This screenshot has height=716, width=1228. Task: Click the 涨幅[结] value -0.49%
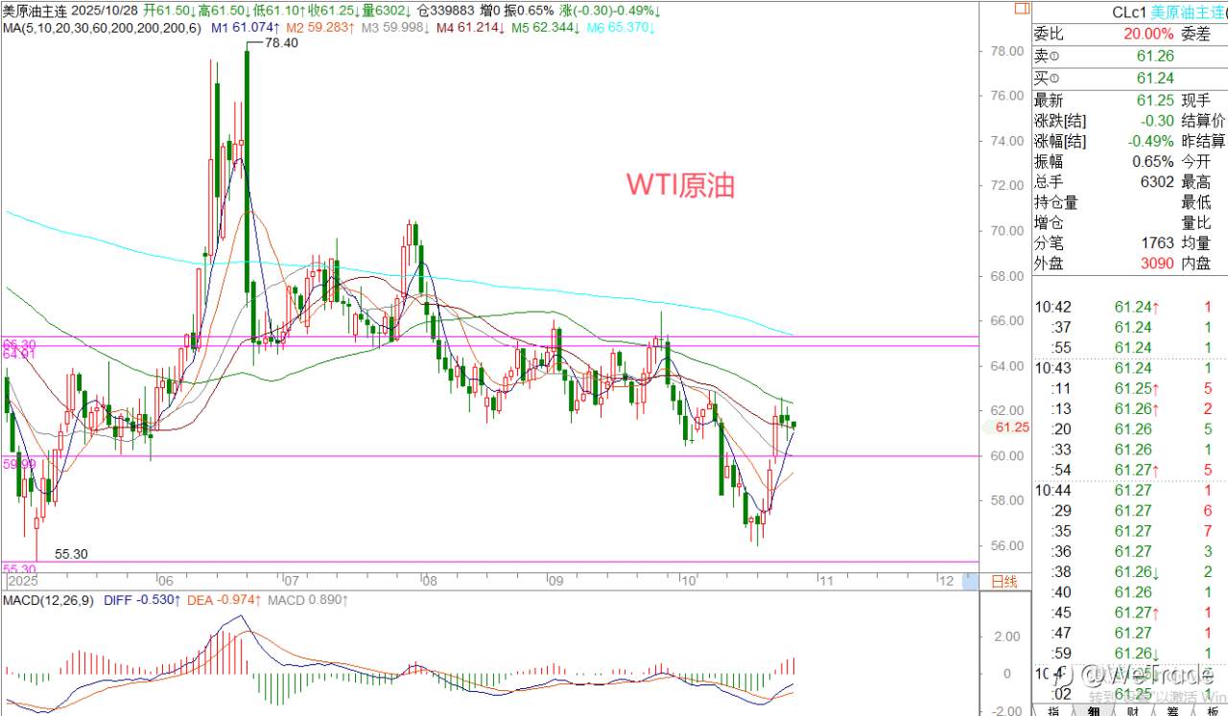1150,141
